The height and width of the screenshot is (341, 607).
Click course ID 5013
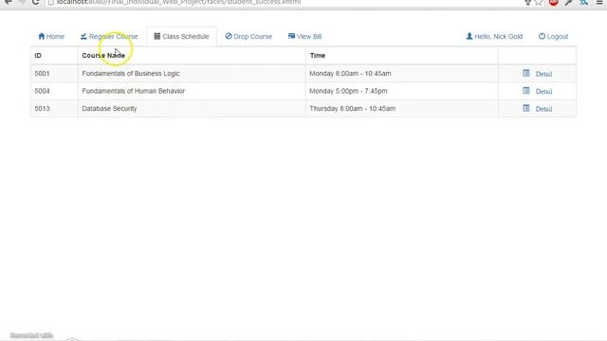coord(42,108)
